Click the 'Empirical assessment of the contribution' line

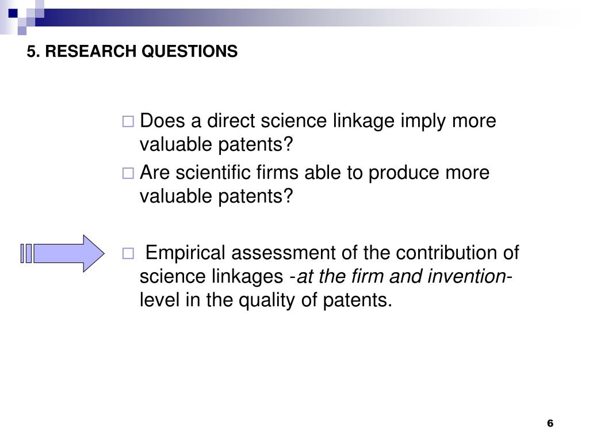pos(332,253)
